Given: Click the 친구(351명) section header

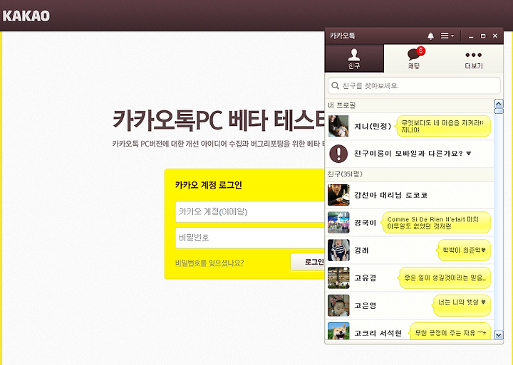Looking at the screenshot, I should coord(410,174).
